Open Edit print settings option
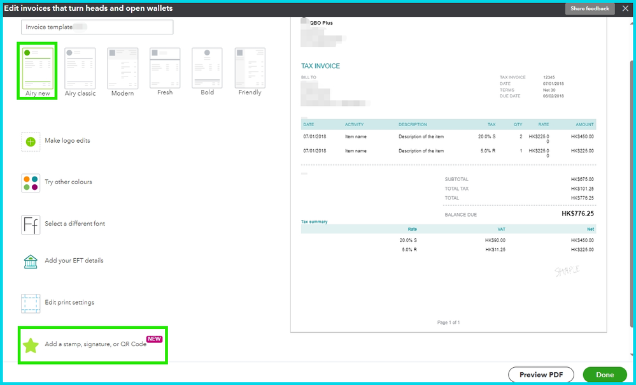This screenshot has width=636, height=385. coord(69,302)
